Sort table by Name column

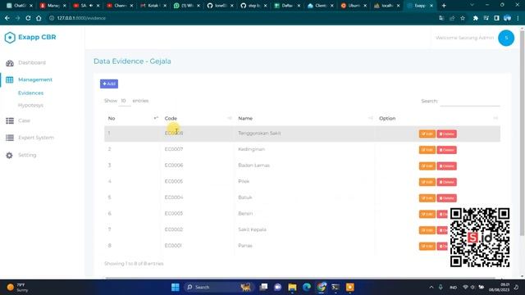304,118
